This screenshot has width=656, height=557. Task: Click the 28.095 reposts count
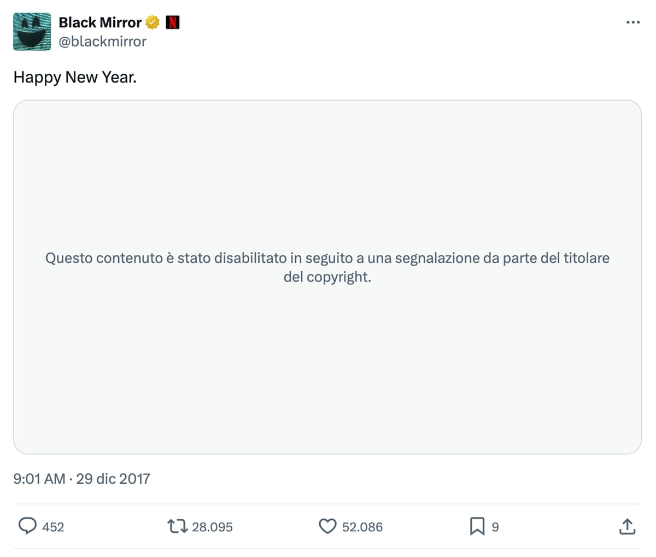coord(212,527)
